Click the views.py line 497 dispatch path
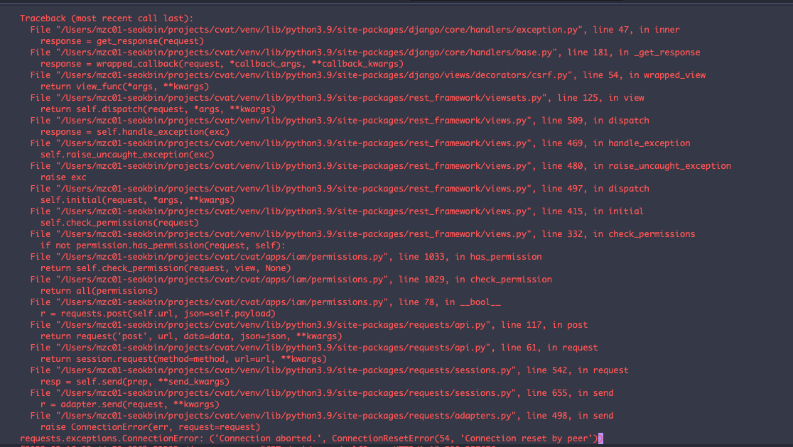The height and width of the screenshot is (447, 793). tap(340, 189)
